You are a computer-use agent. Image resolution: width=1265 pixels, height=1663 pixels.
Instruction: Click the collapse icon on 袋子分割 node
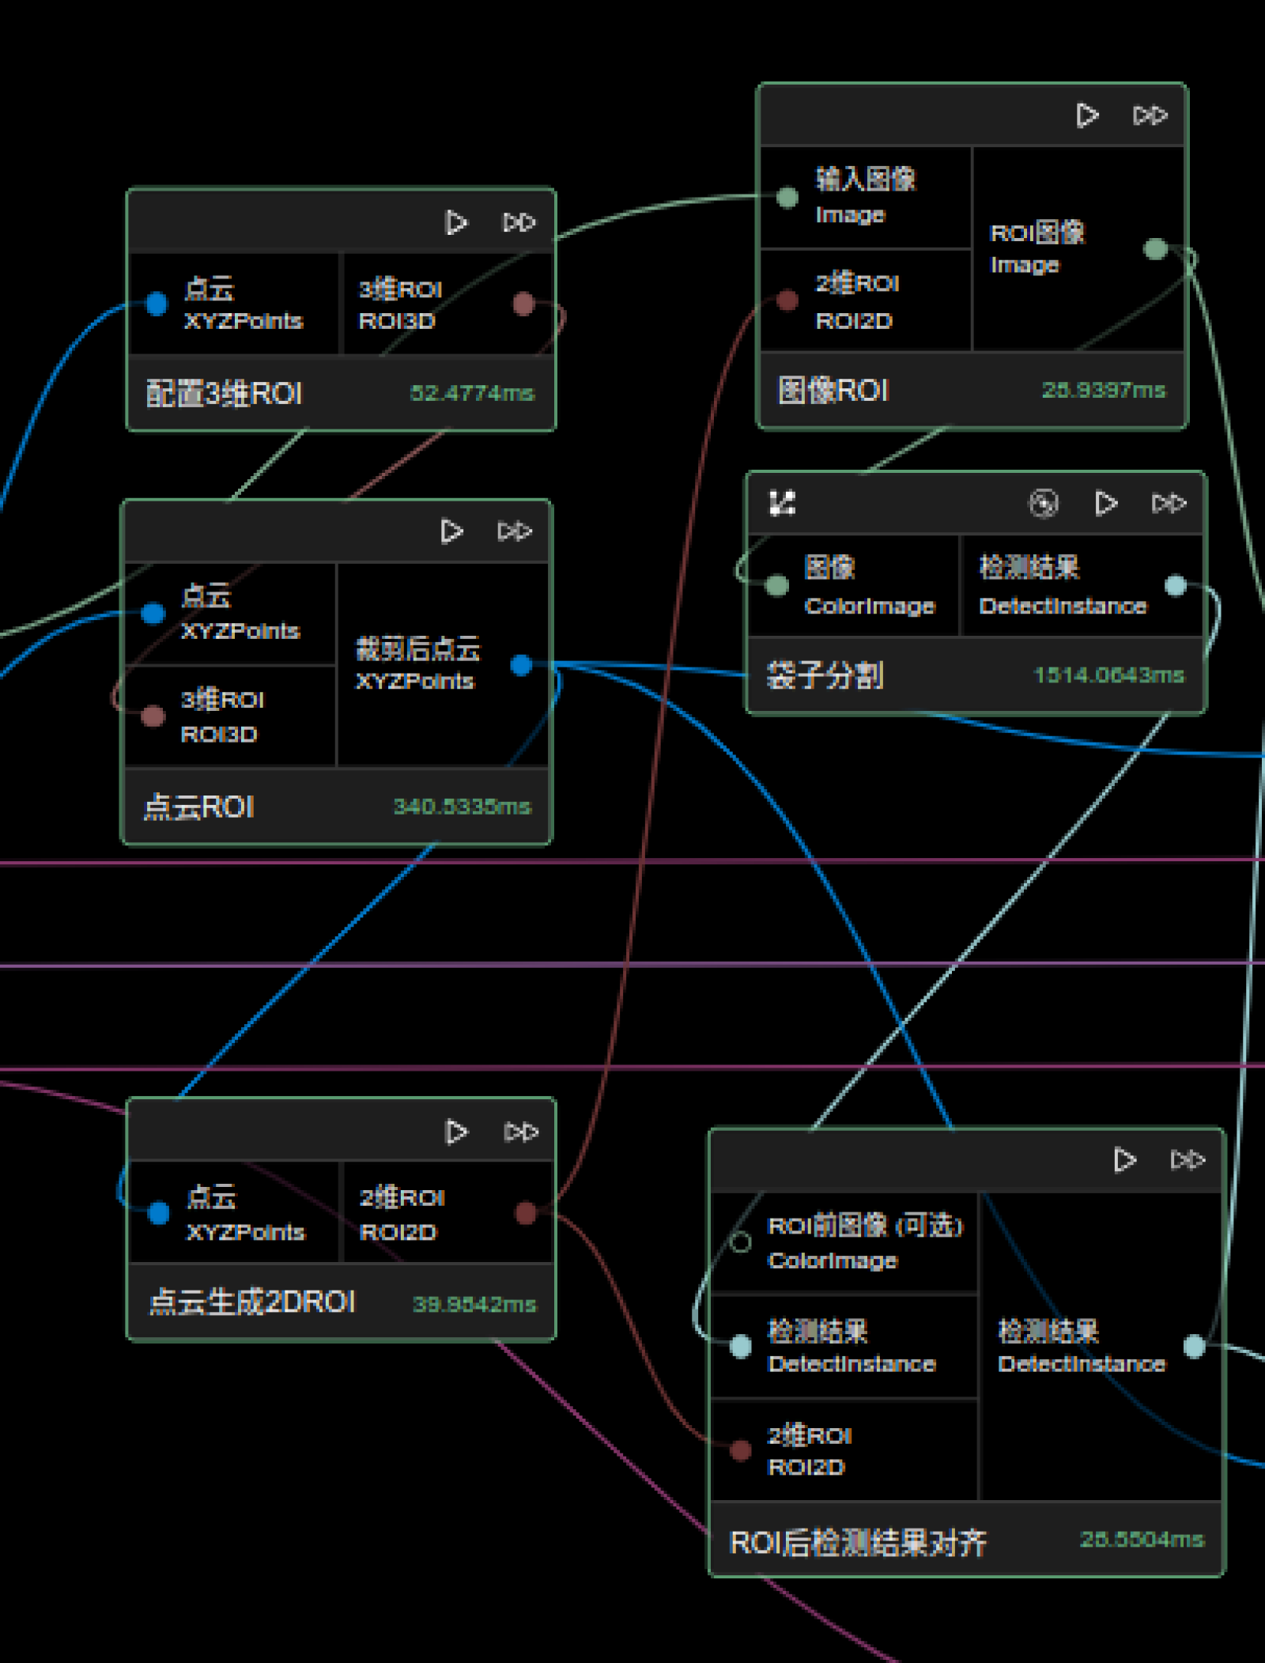[x=782, y=503]
